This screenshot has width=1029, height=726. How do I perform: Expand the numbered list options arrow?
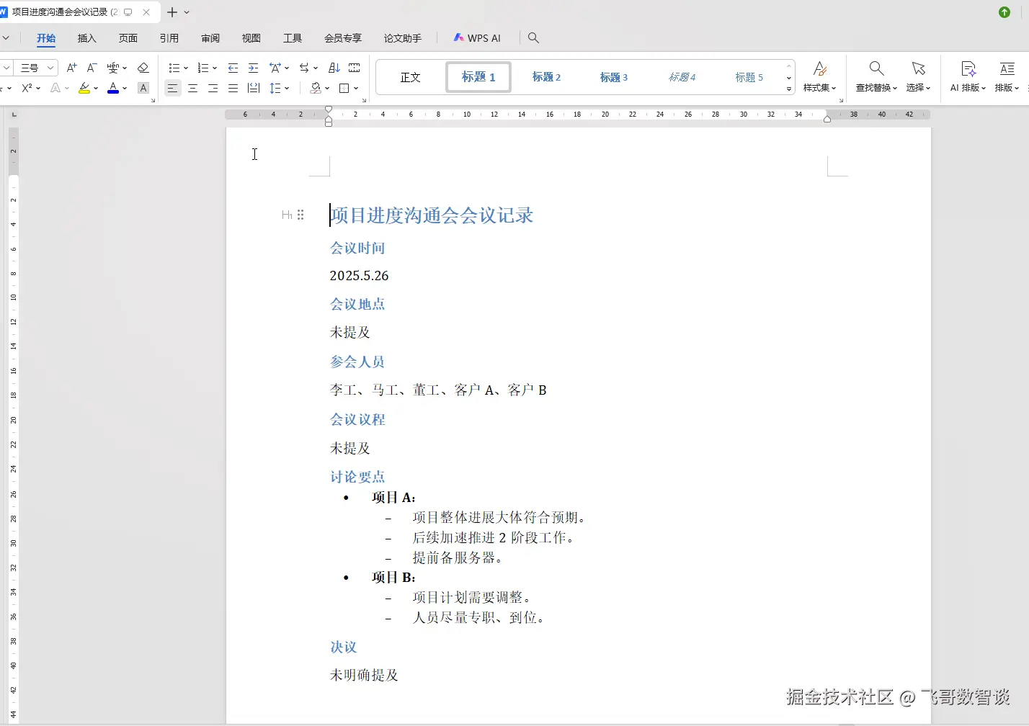[x=215, y=68]
